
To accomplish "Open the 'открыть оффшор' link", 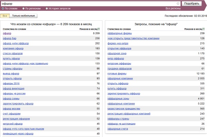I will 118,83.
